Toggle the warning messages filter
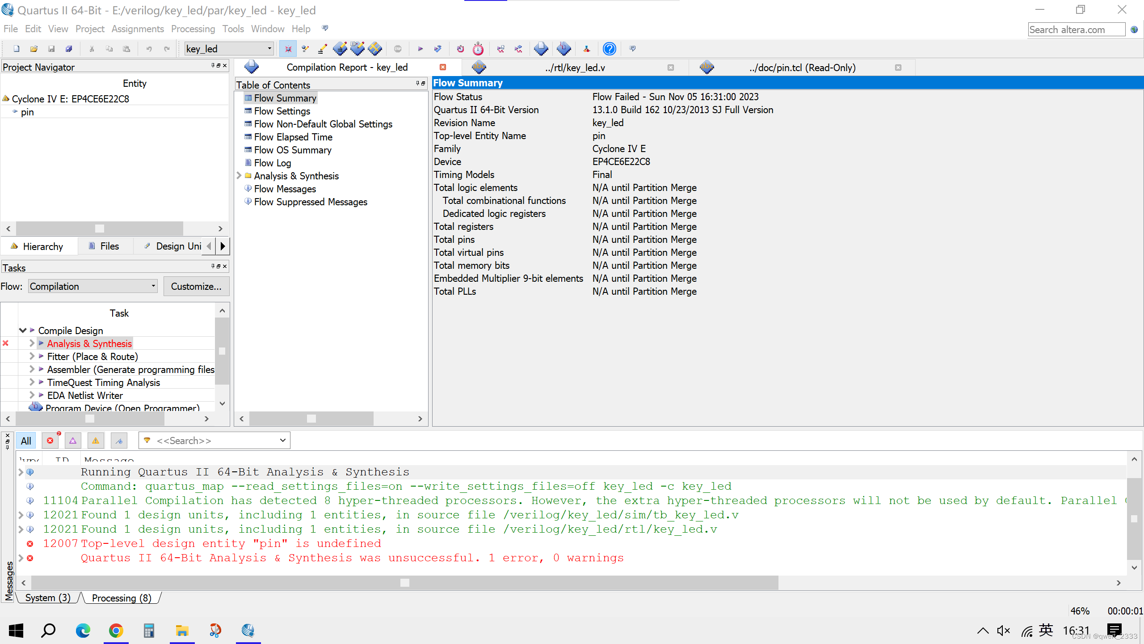The image size is (1144, 644). point(96,441)
